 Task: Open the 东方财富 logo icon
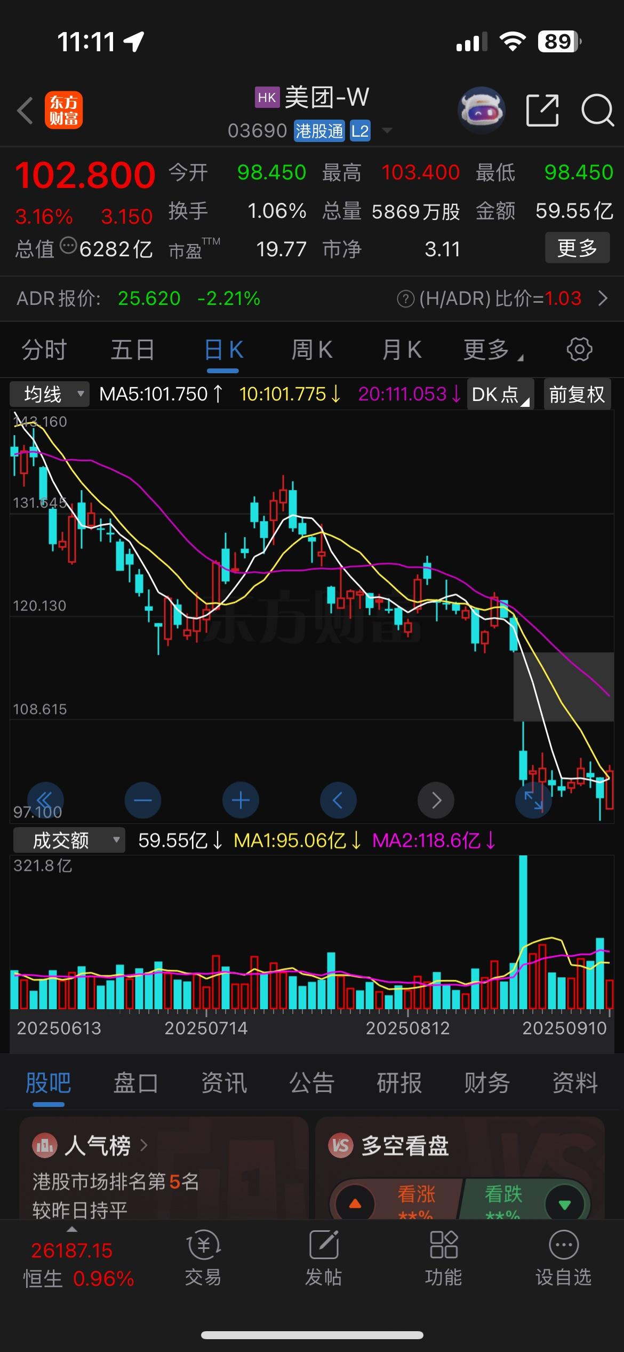[64, 111]
